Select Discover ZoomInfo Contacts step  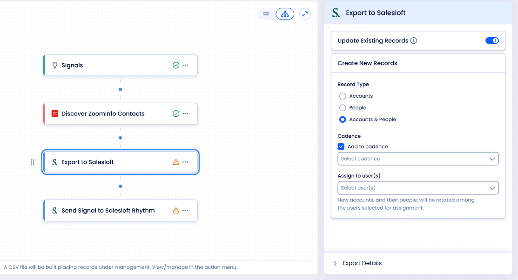pyautogui.click(x=121, y=113)
